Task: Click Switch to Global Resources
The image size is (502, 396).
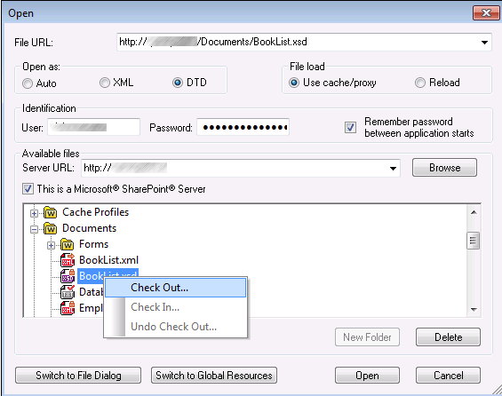Action: pyautogui.click(x=214, y=376)
